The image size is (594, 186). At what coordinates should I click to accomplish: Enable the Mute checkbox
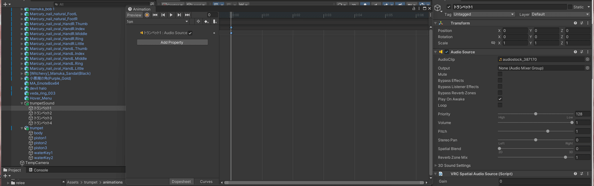pyautogui.click(x=500, y=74)
